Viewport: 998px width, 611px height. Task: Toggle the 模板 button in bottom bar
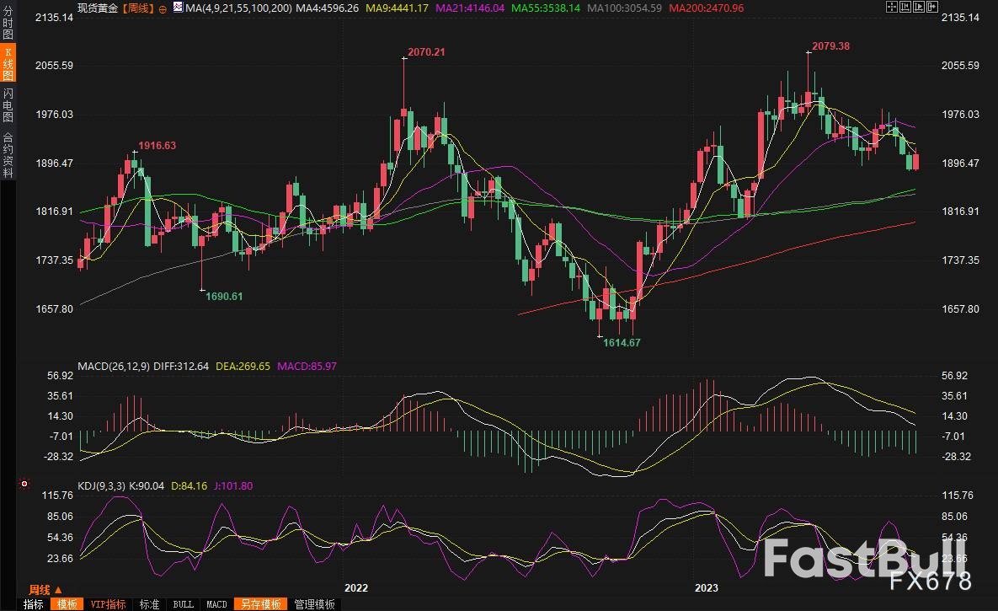(x=67, y=604)
